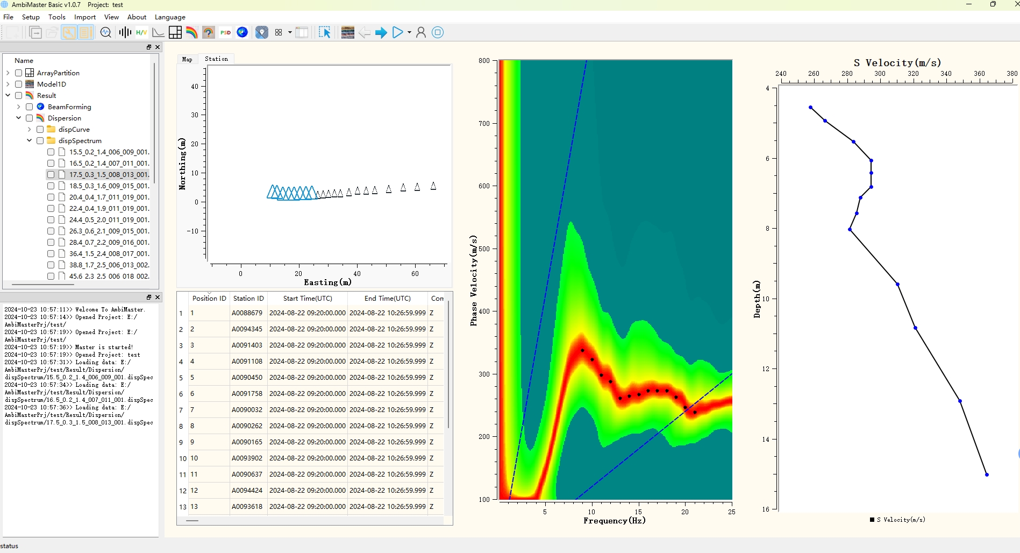Screen dimensions: 1020x553
Task: Click the array partition grid icon
Action: click(175, 32)
